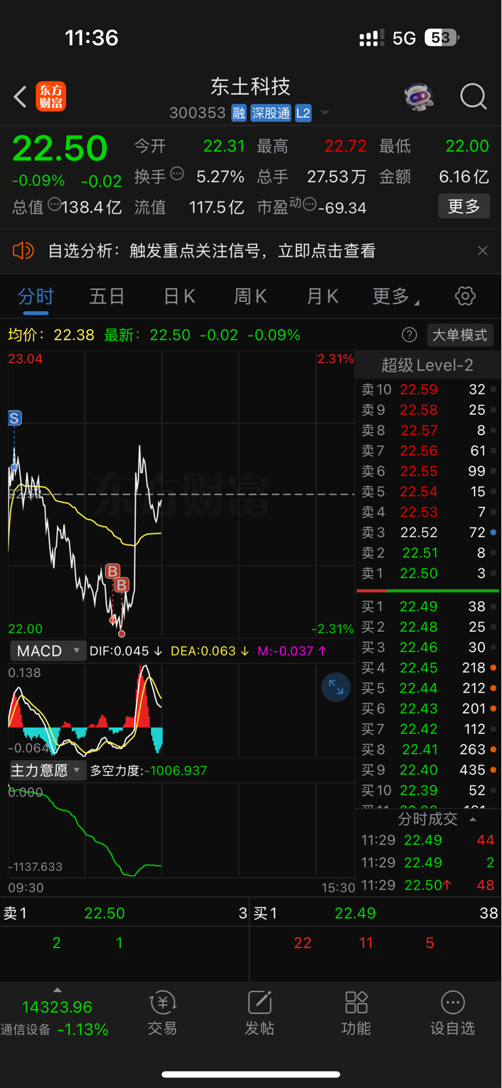The height and width of the screenshot is (1088, 502).
Task: Select 买4 price 22.45 row
Action: tap(428, 668)
